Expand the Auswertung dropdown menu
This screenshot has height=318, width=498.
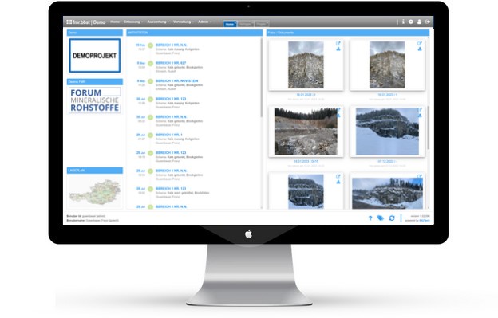tap(158, 22)
